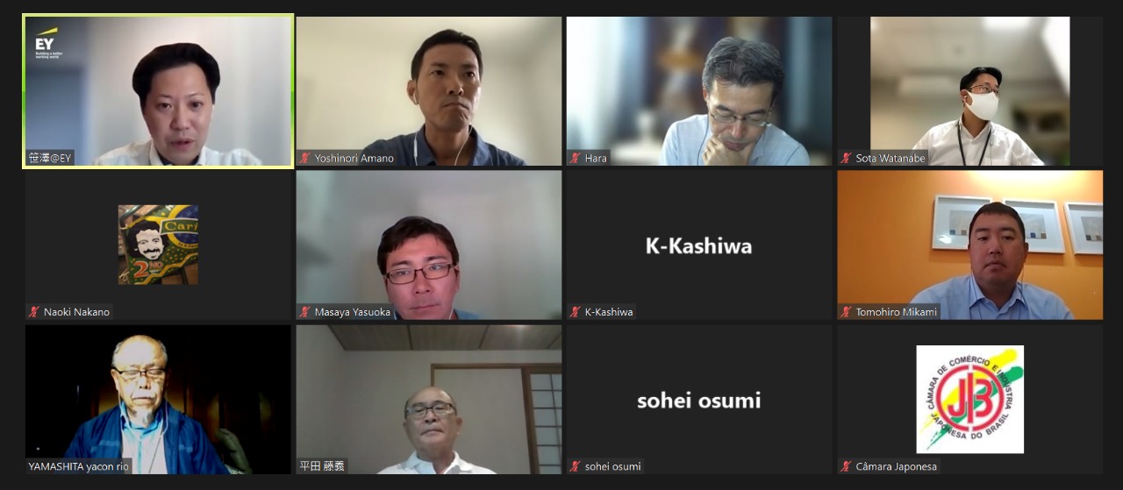
Task: Click the Câmara Japonesa logo avatar
Action: click(x=970, y=399)
